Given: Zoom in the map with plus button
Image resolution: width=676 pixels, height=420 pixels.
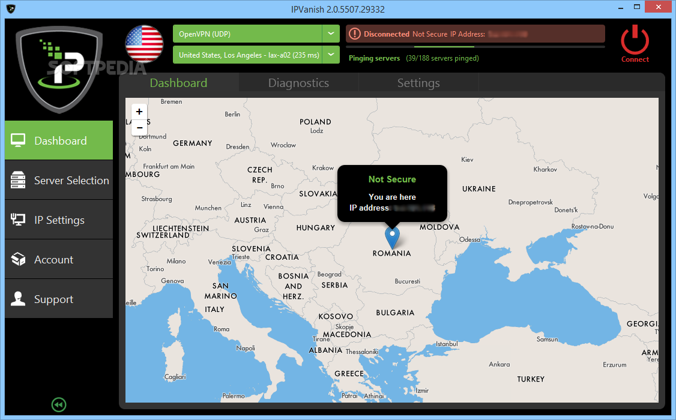Looking at the screenshot, I should click(139, 112).
